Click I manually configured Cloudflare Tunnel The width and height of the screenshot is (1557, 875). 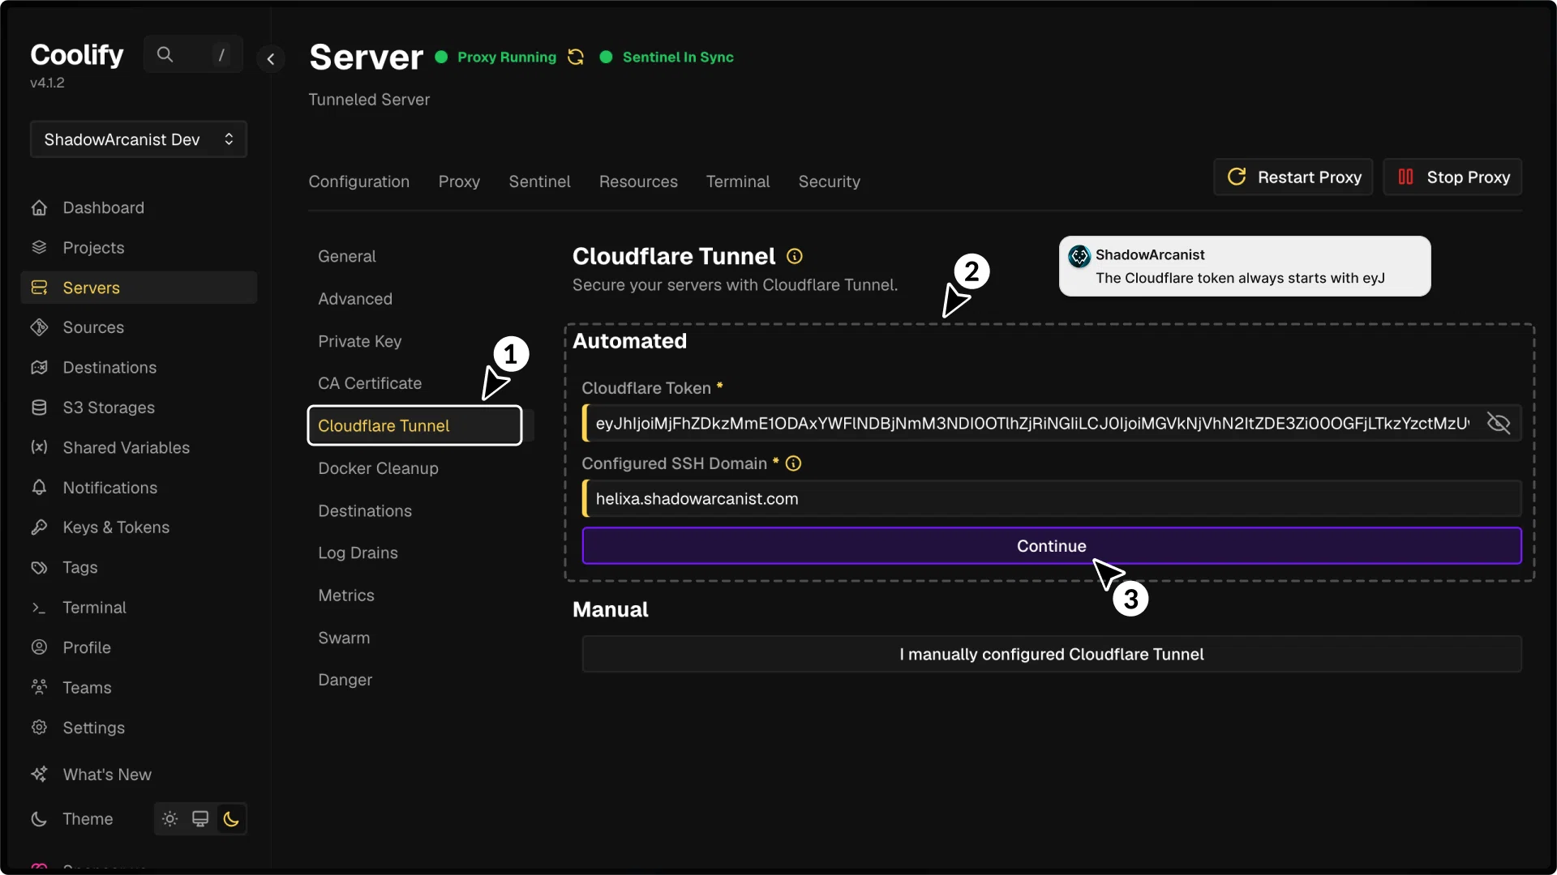1052,654
